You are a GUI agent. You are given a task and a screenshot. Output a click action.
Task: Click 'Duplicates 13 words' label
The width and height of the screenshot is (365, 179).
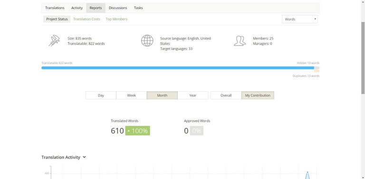tap(306, 76)
